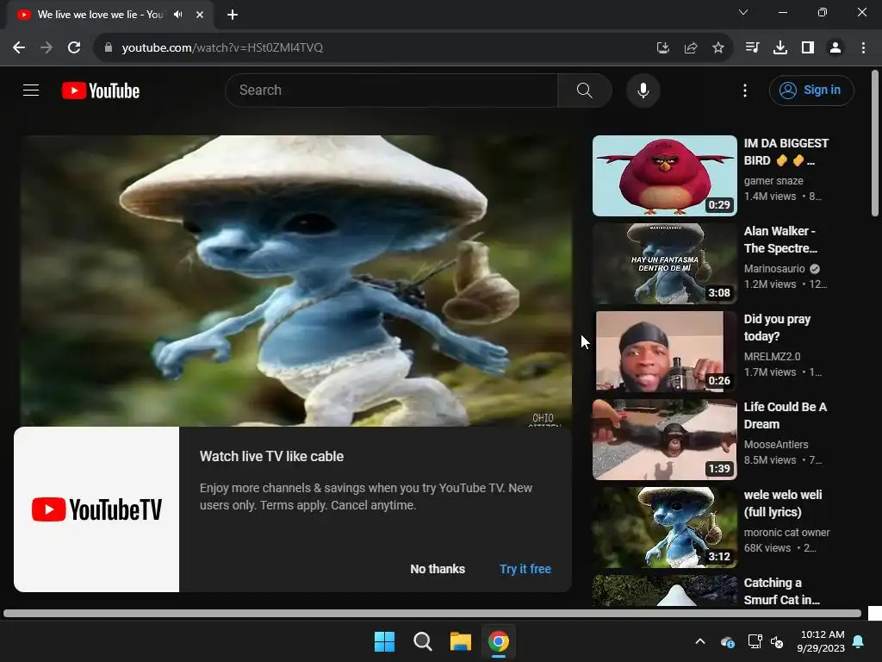
Task: Open Life Could Be A Dream thumbnail
Action: [x=665, y=440]
